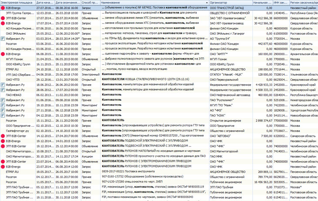This screenshot has width=318, height=201.
Task: Toggle sort arrow in Наименование column header
Action: click(x=206, y=3)
